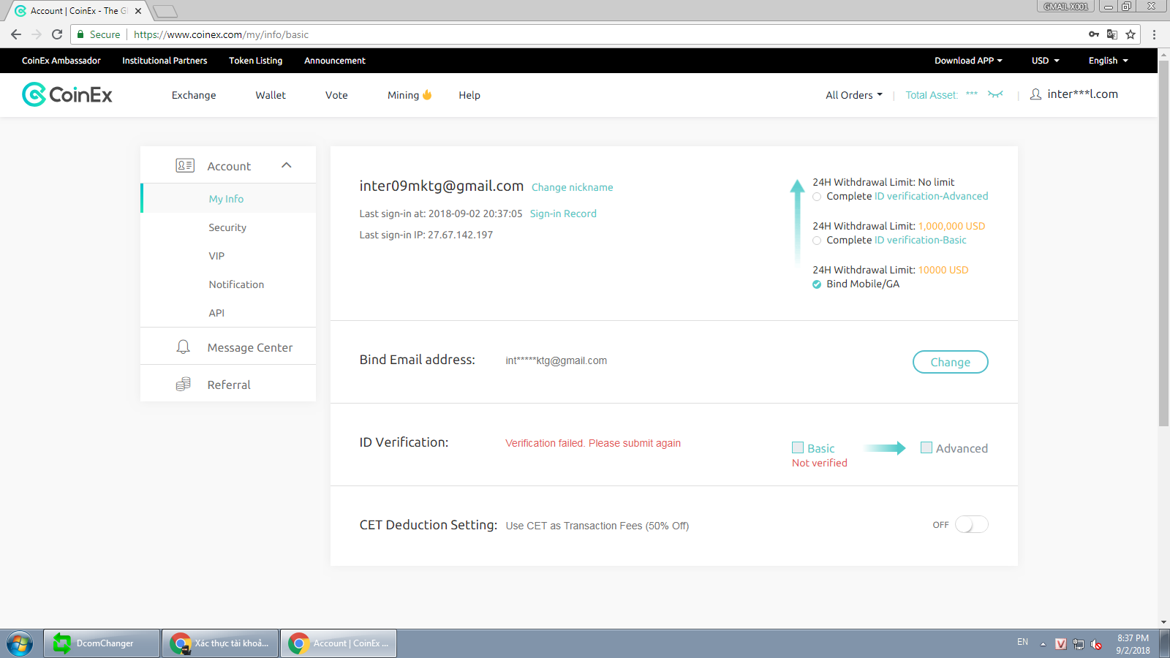Click the Change email button

951,362
